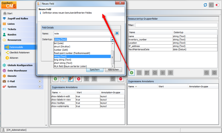Image resolution: width=222 pixels, height=133 pixels.
Task: Select Datenmodelle under Ressourcen
Action: (20, 47)
